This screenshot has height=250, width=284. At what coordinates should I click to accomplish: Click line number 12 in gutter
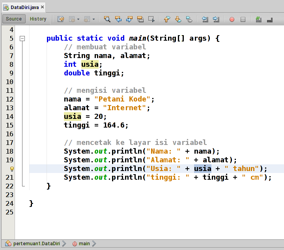tap(9, 99)
